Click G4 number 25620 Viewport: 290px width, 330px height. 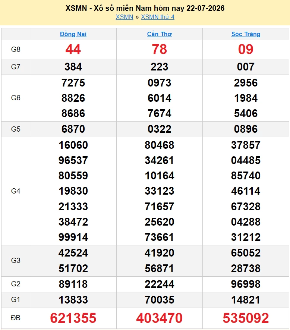coord(159,222)
